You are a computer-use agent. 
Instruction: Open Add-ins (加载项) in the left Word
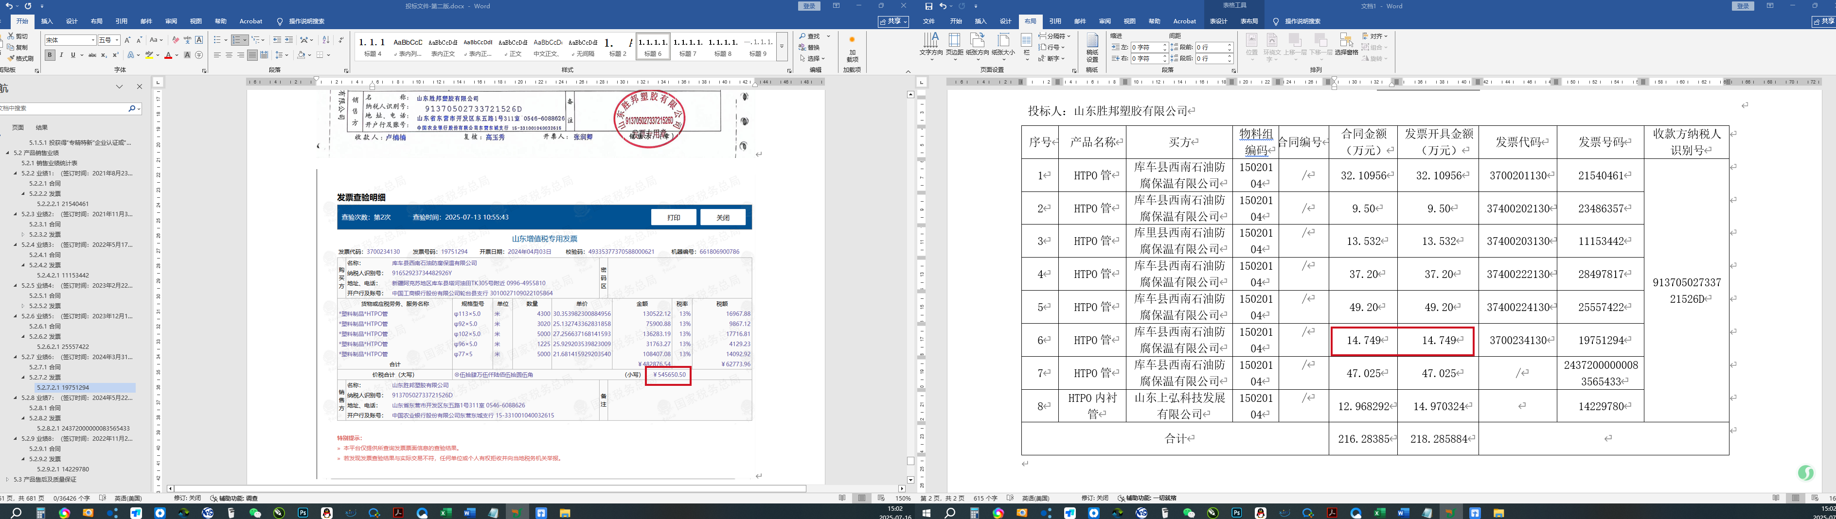(x=852, y=50)
